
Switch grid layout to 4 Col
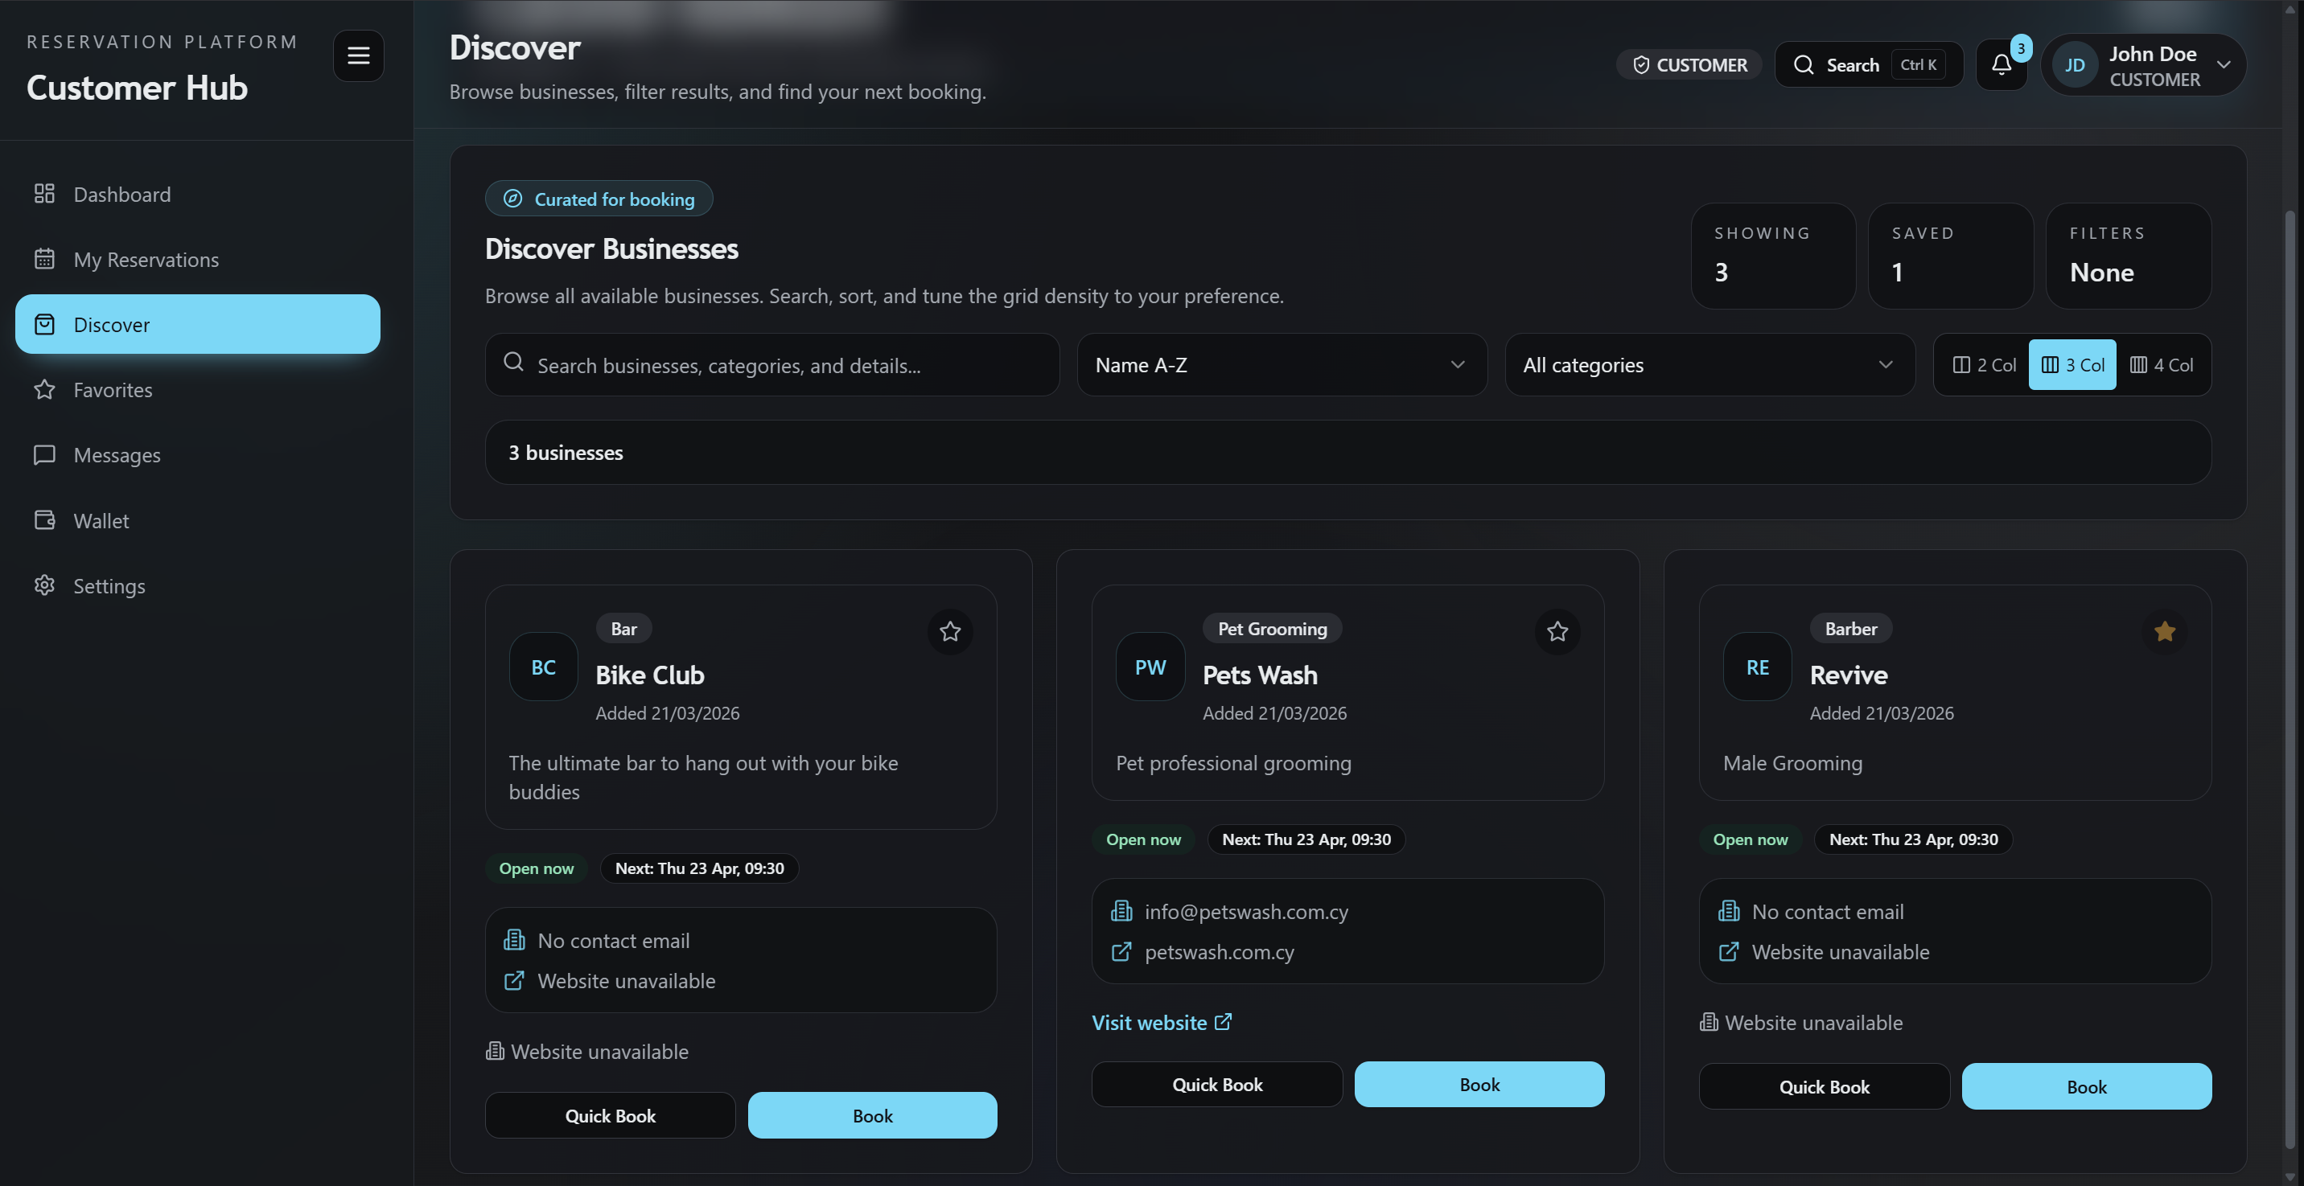[x=2162, y=365]
